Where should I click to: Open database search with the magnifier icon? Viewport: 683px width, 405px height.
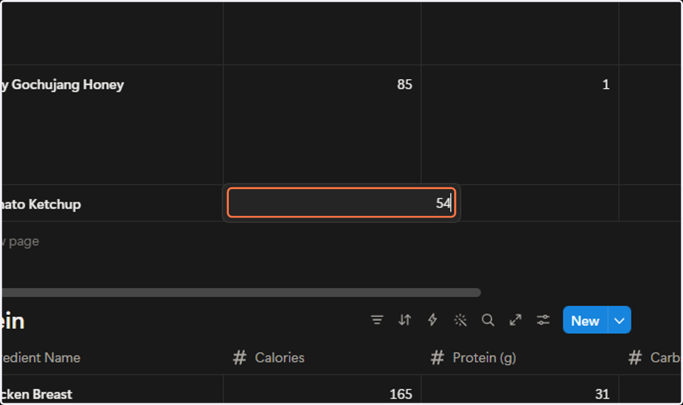pos(488,320)
